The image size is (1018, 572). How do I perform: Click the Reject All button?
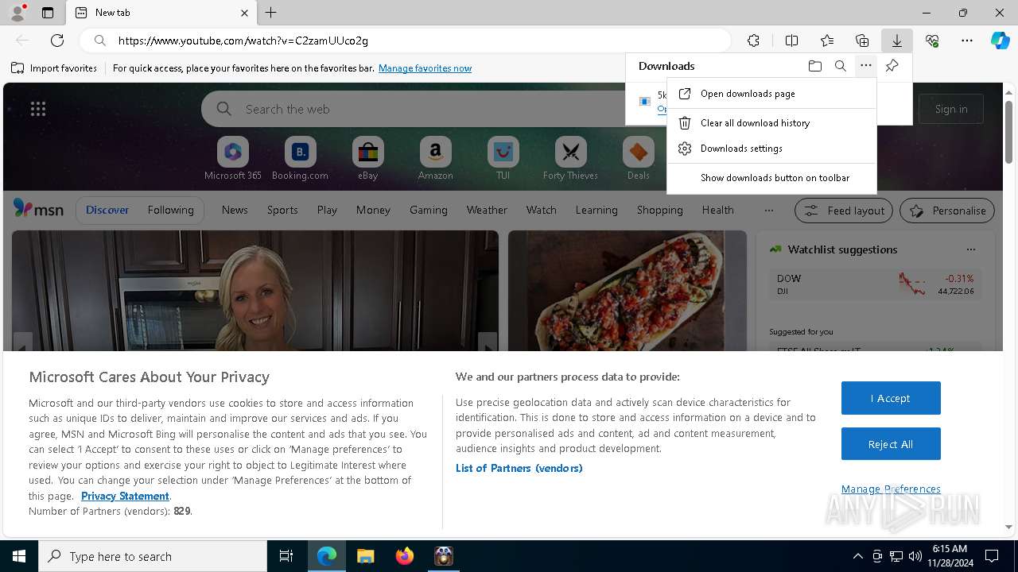pos(891,444)
